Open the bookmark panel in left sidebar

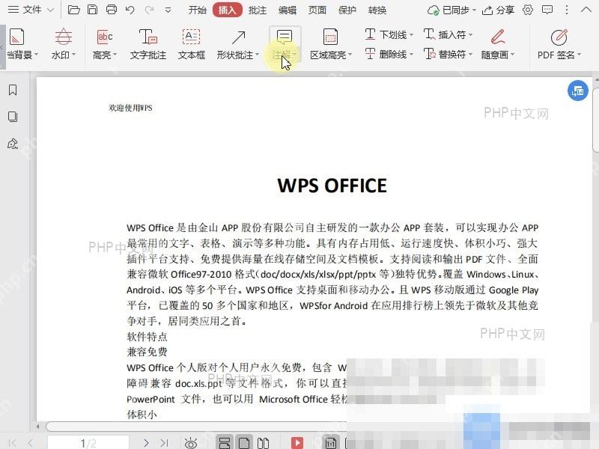point(13,90)
